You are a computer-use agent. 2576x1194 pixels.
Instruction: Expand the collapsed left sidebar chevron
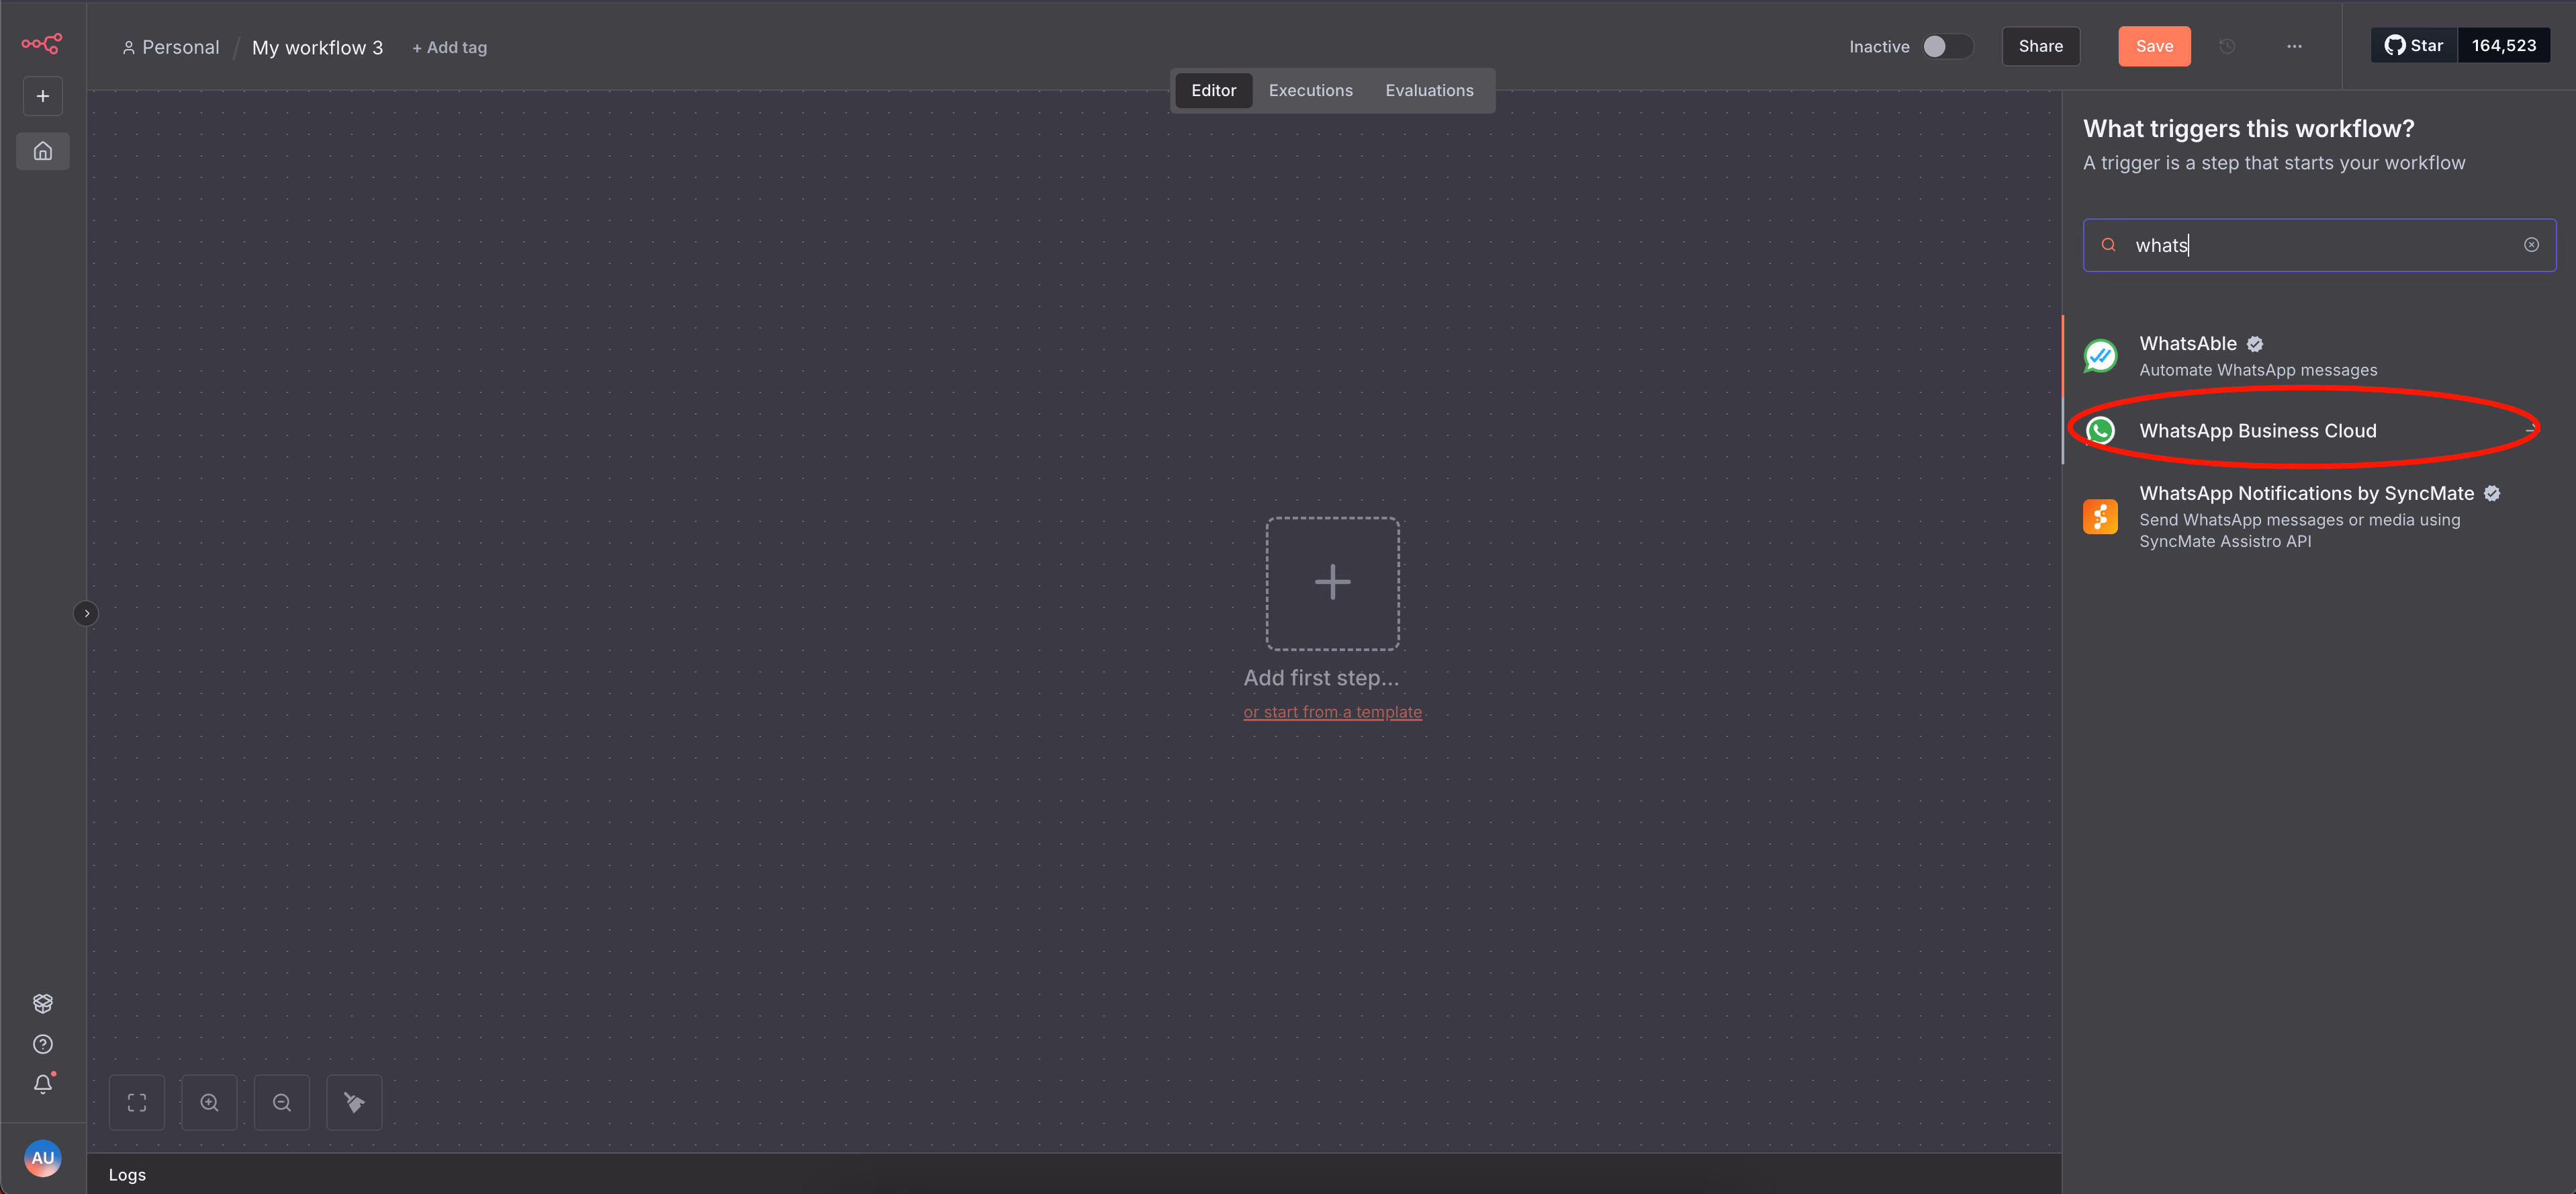click(x=86, y=613)
